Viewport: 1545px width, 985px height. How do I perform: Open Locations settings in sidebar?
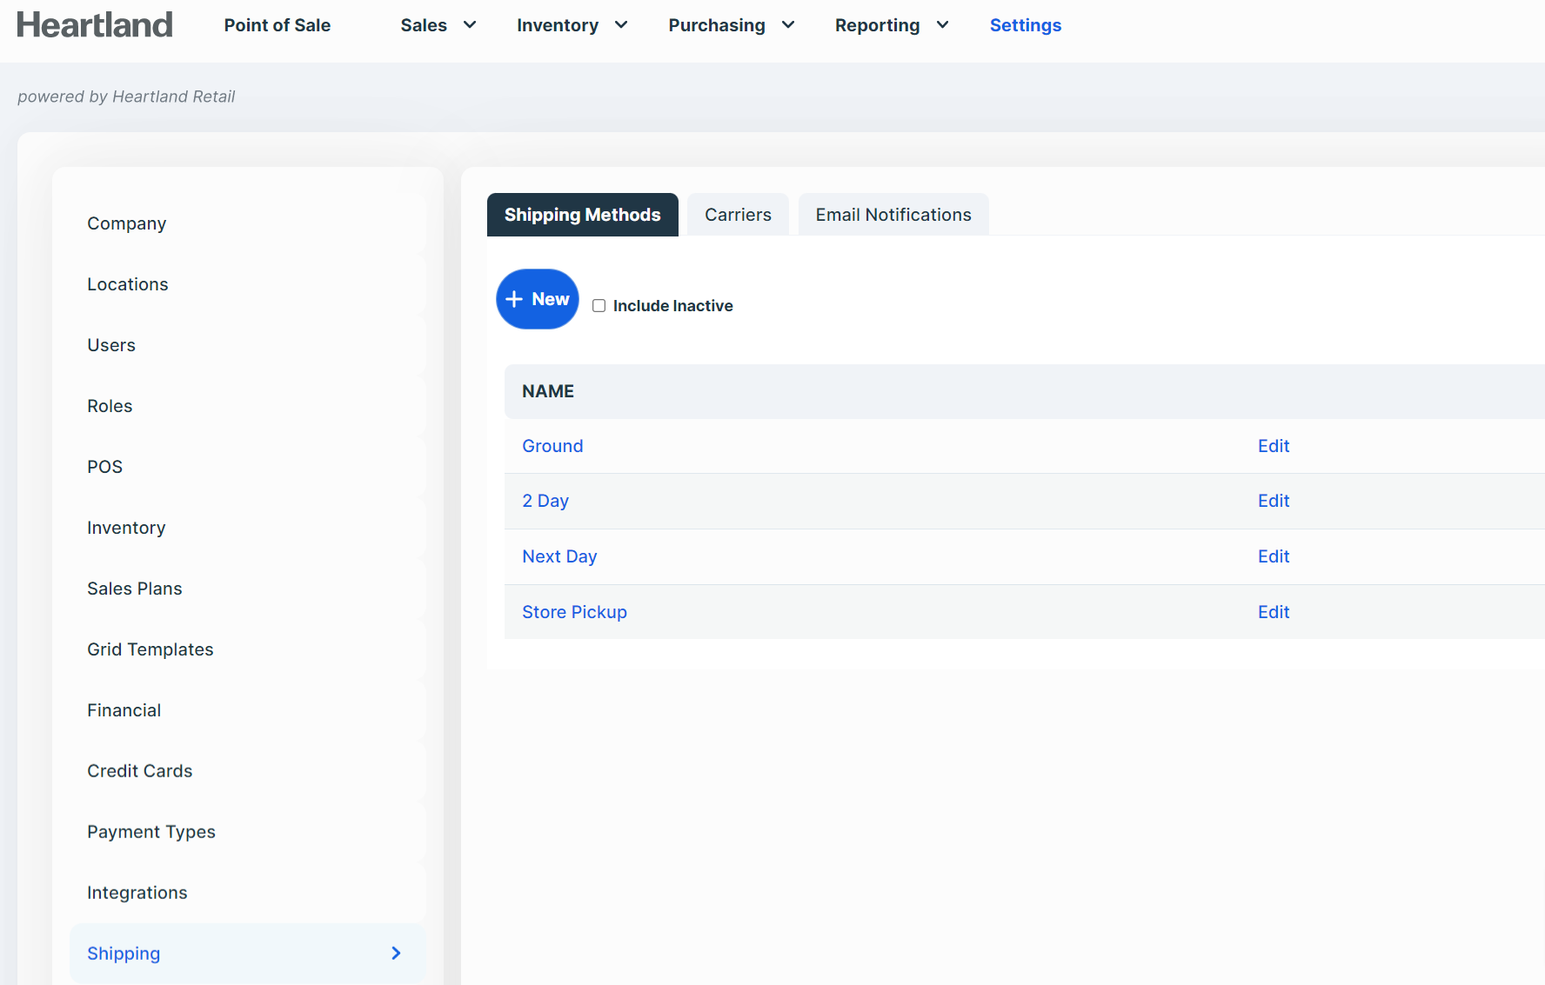pyautogui.click(x=248, y=284)
